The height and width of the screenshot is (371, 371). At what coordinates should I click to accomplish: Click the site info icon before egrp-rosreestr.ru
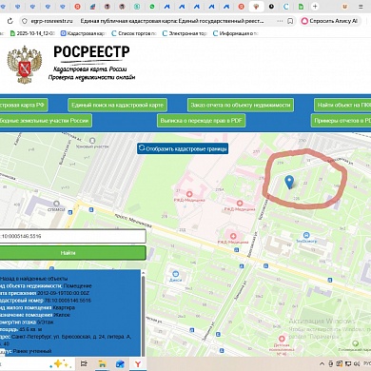click(x=25, y=21)
